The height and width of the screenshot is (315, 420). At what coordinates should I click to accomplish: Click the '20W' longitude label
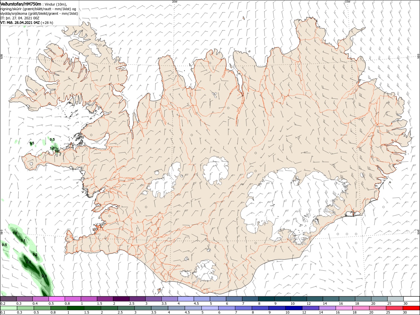[x=175, y=2]
